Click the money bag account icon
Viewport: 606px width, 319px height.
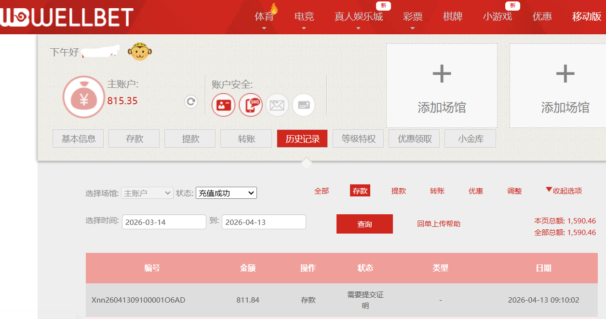pos(83,97)
